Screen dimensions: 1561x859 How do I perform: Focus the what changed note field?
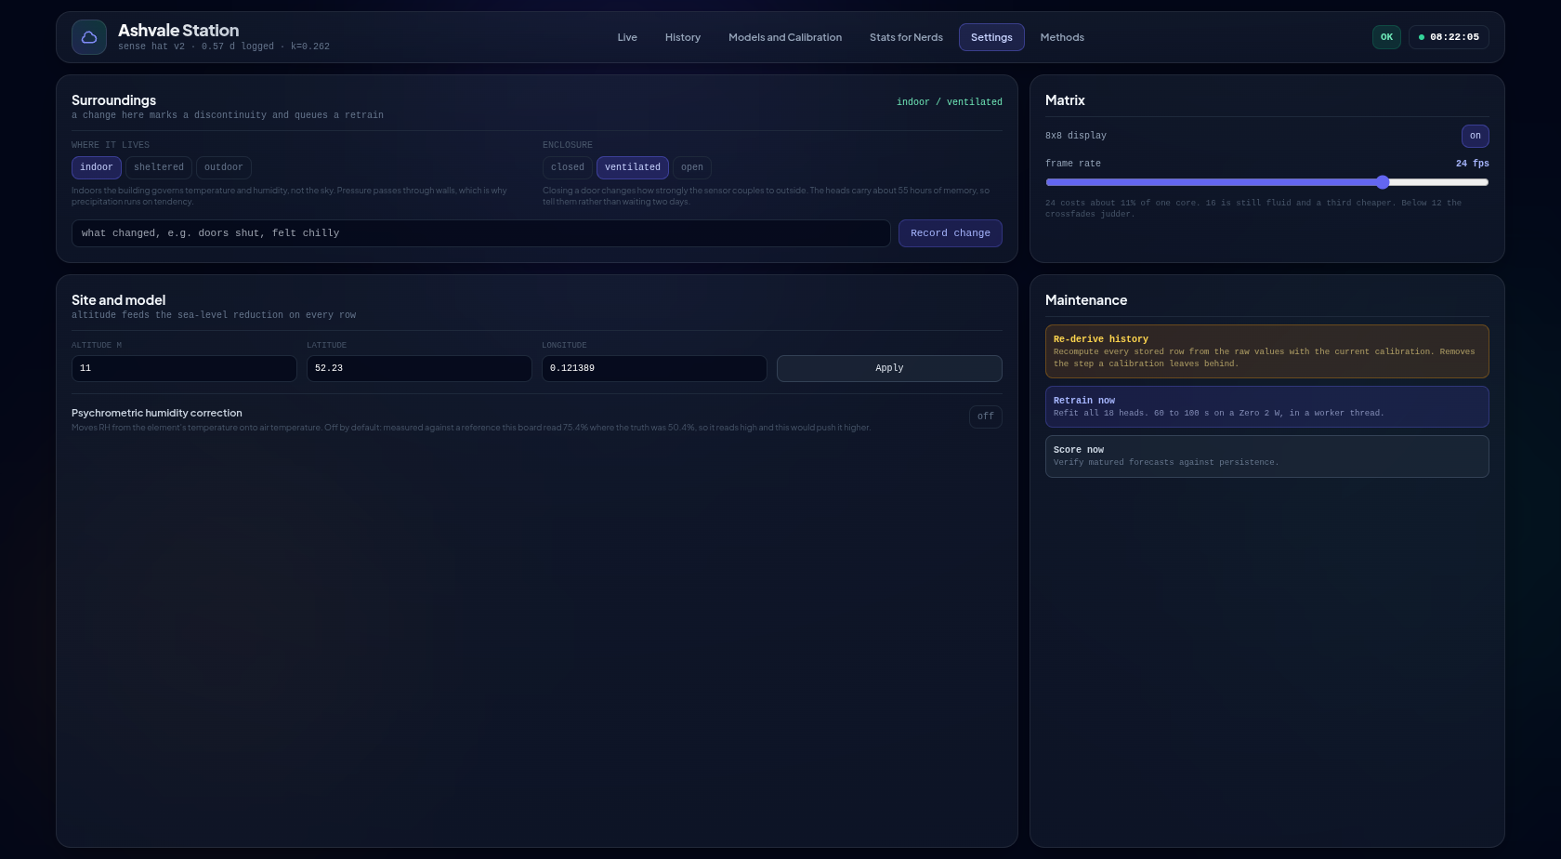coord(481,233)
